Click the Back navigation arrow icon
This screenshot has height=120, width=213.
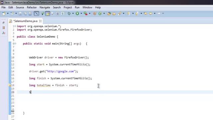[151, 13]
